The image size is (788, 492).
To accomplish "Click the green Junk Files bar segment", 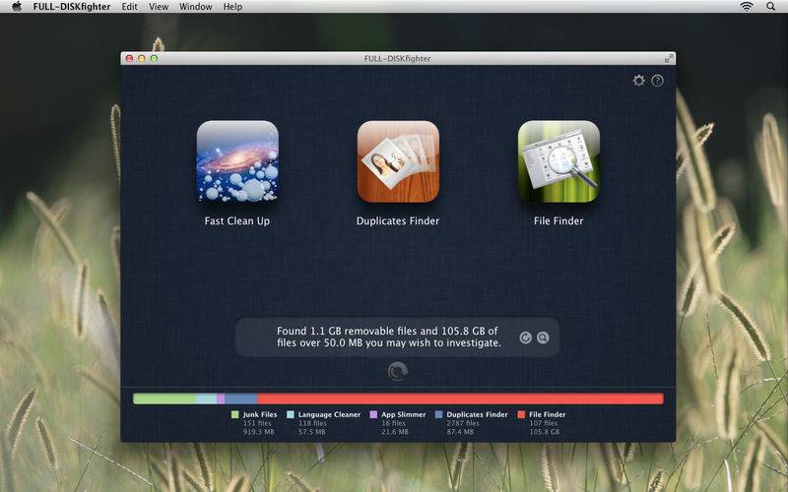I will [164, 399].
